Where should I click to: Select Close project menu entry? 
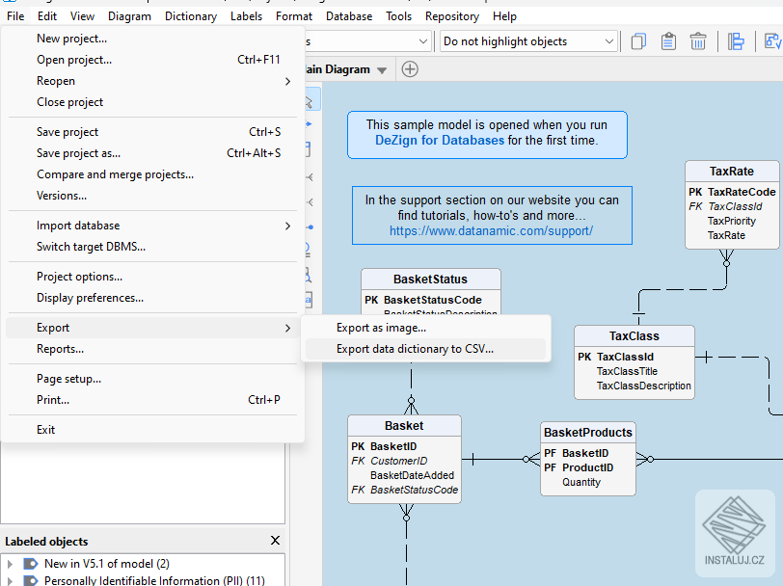pyautogui.click(x=152, y=102)
